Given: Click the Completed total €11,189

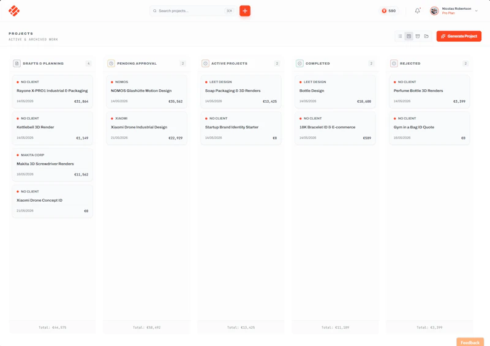Looking at the screenshot, I should pos(335,328).
